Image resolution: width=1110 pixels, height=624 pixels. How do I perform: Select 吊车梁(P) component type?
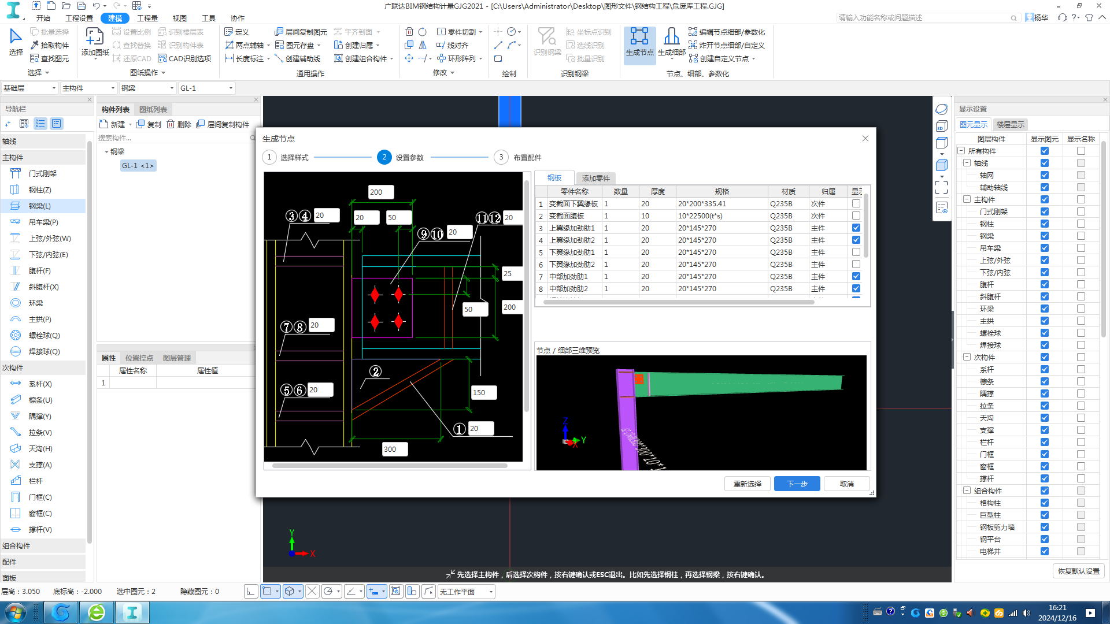[43, 222]
